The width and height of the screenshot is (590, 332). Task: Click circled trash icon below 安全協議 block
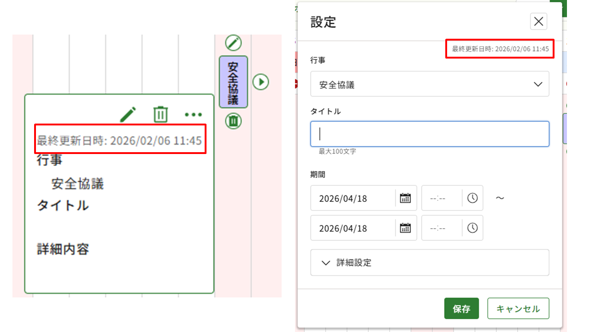[x=234, y=121]
